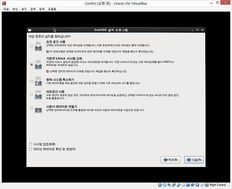Click the 기존의 Linux 시스템 교체 heading text

[64, 58]
